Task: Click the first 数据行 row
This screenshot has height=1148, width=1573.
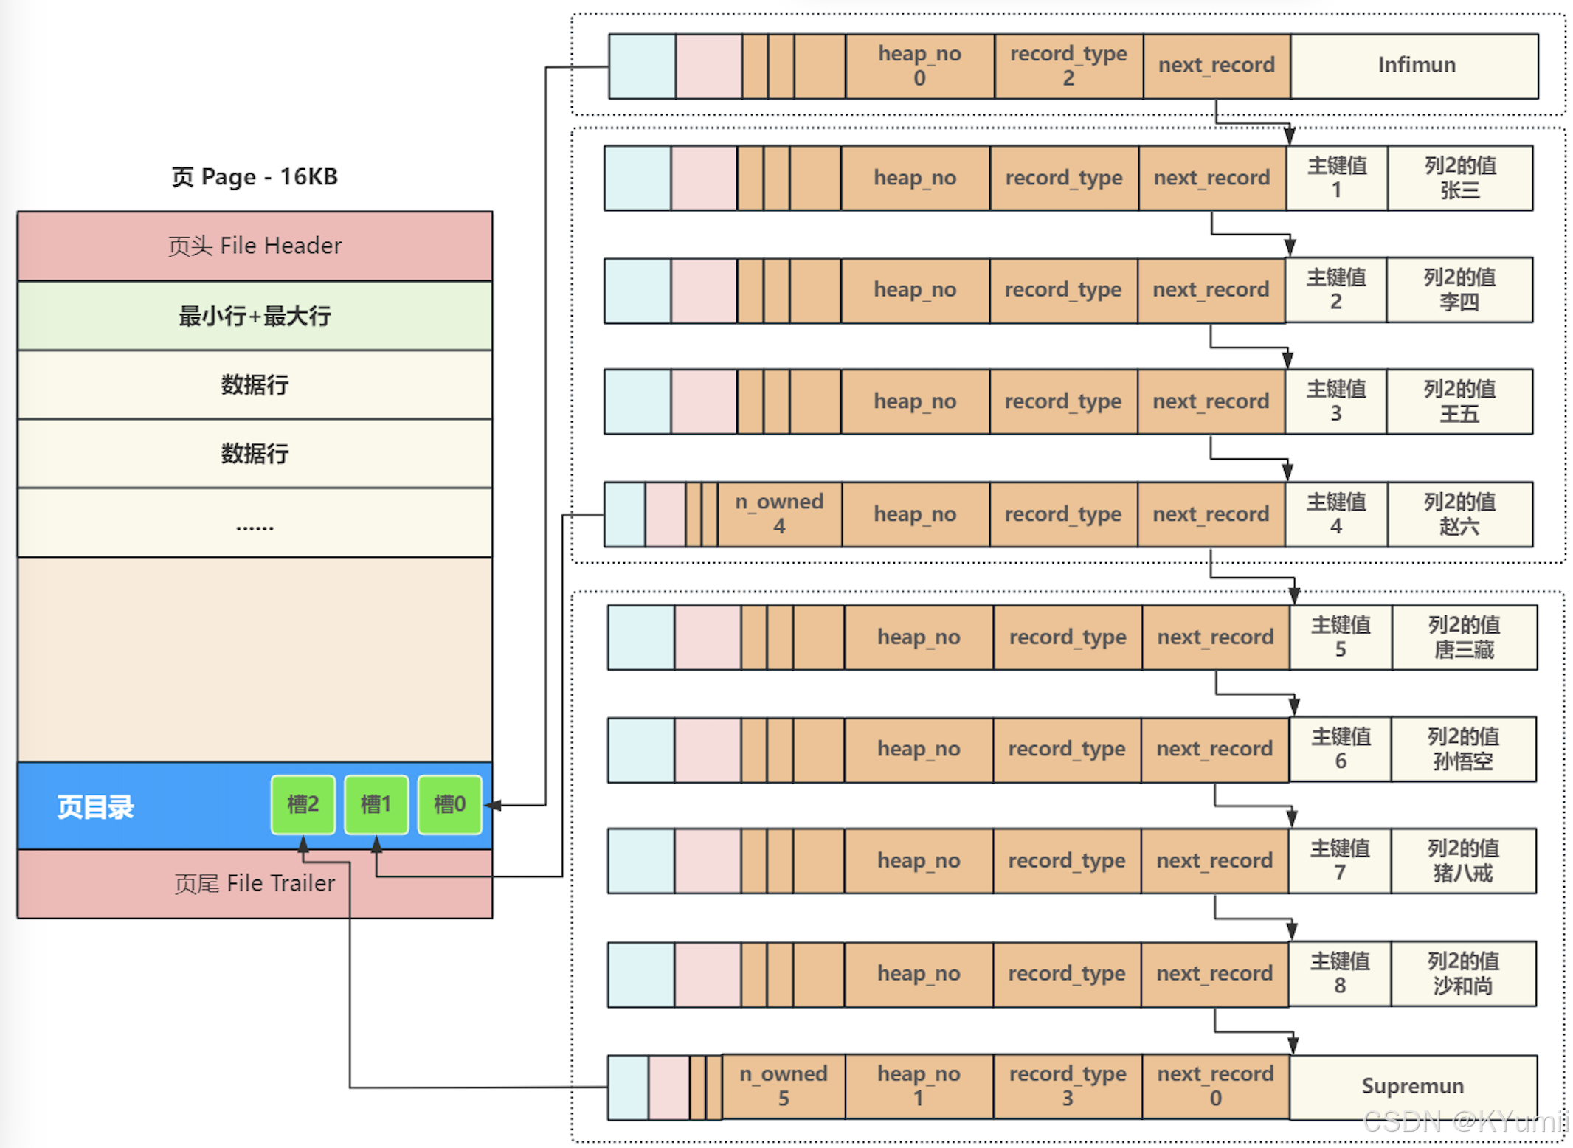Action: coord(255,385)
